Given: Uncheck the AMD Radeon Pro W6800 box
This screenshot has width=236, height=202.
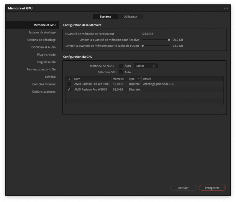Looking at the screenshot, I should pos(69,90).
